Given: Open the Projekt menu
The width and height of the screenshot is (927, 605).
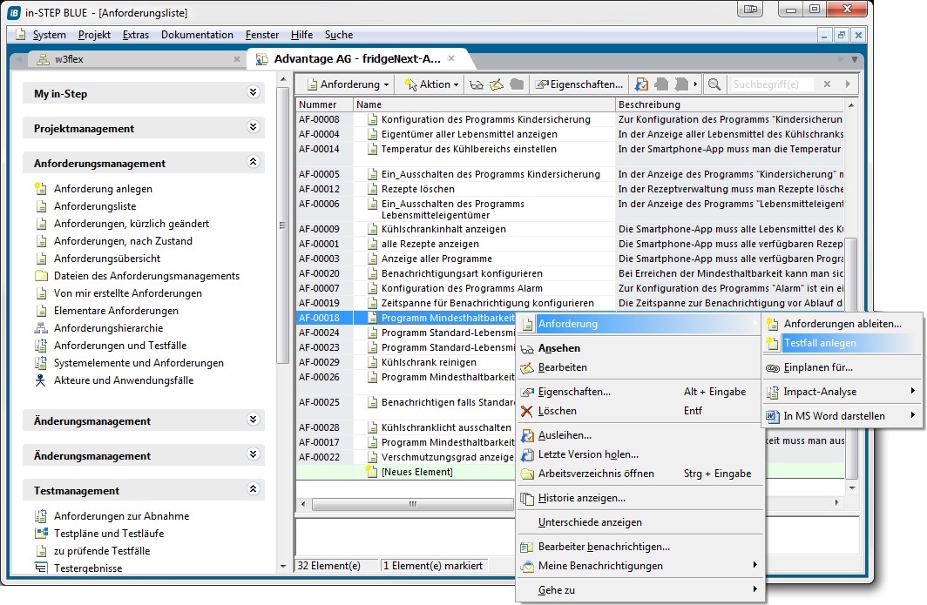Looking at the screenshot, I should [x=94, y=35].
